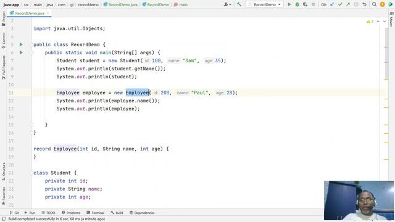Image resolution: width=395 pixels, height=222 pixels.
Task: Click the Build completed status bar message
Action: coord(56,219)
